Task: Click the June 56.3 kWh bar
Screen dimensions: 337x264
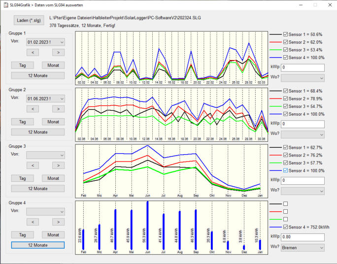Action: pos(147,226)
